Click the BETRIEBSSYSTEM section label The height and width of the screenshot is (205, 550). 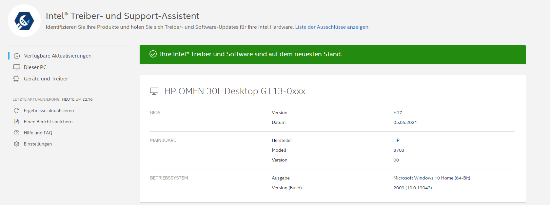(x=169, y=178)
